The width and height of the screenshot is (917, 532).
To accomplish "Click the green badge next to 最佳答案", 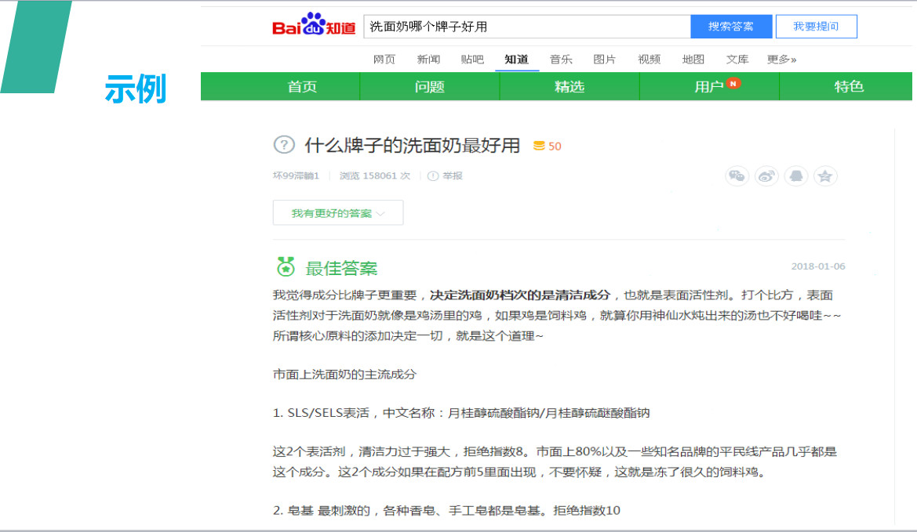I will pos(287,266).
